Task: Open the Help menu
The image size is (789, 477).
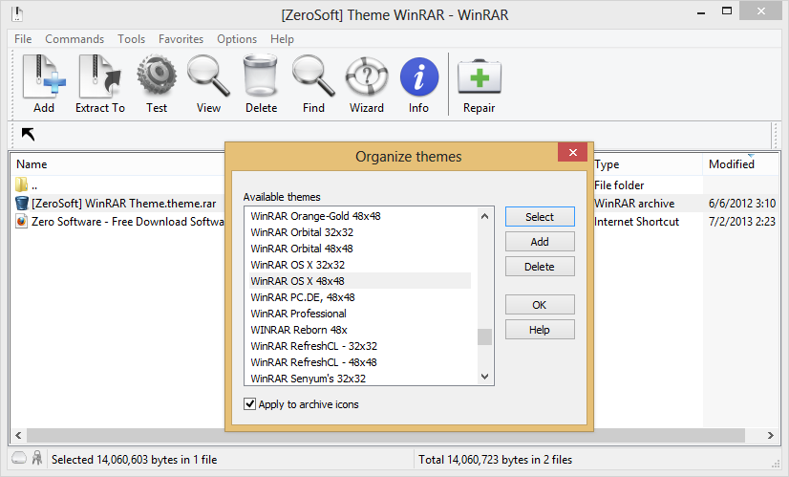Action: (282, 39)
